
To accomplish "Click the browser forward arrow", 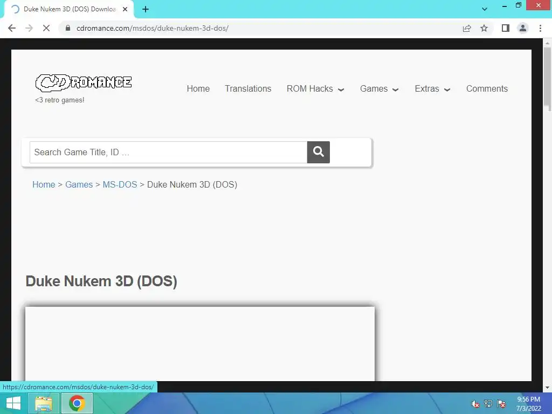I will [29, 28].
